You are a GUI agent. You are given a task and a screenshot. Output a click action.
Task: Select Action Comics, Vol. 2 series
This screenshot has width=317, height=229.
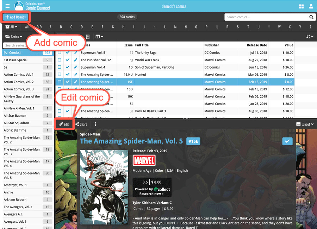point(28,82)
